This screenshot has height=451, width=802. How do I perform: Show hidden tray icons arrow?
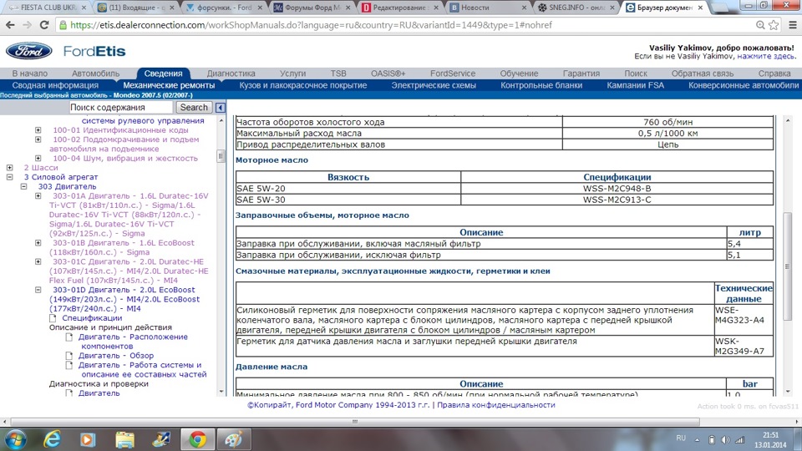(697, 440)
